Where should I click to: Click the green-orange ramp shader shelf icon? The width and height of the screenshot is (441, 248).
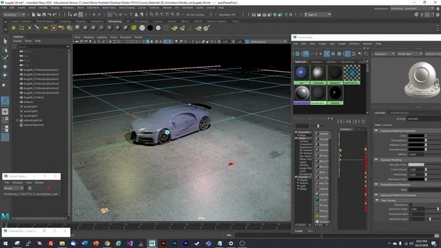(134, 28)
